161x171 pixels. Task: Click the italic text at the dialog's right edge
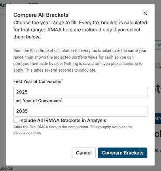[x=158, y=150]
